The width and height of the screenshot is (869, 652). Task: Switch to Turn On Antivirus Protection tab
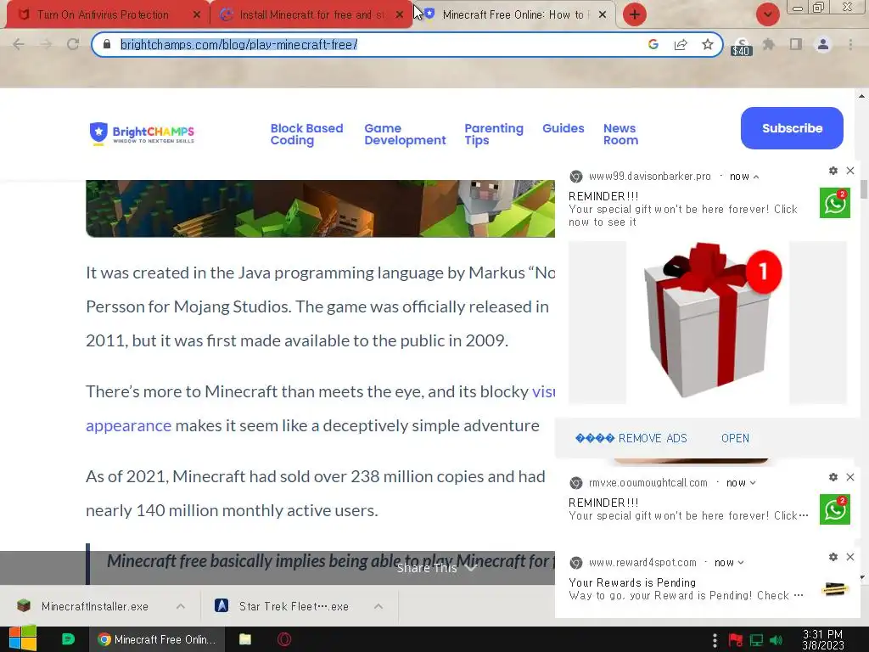(x=103, y=15)
